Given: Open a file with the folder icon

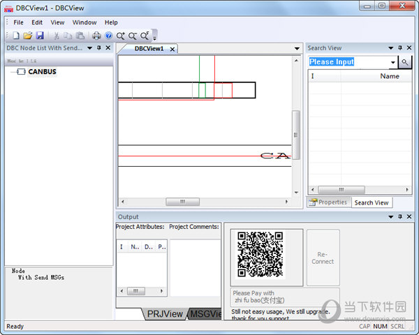Looking at the screenshot, I should [27, 36].
